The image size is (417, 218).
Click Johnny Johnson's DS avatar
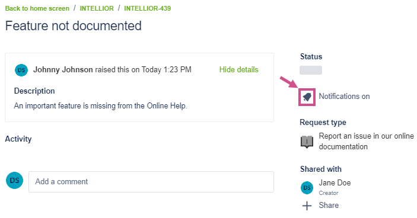click(x=21, y=70)
